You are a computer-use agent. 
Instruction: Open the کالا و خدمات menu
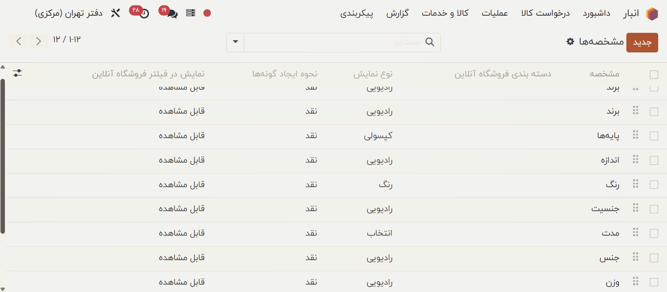pyautogui.click(x=445, y=13)
